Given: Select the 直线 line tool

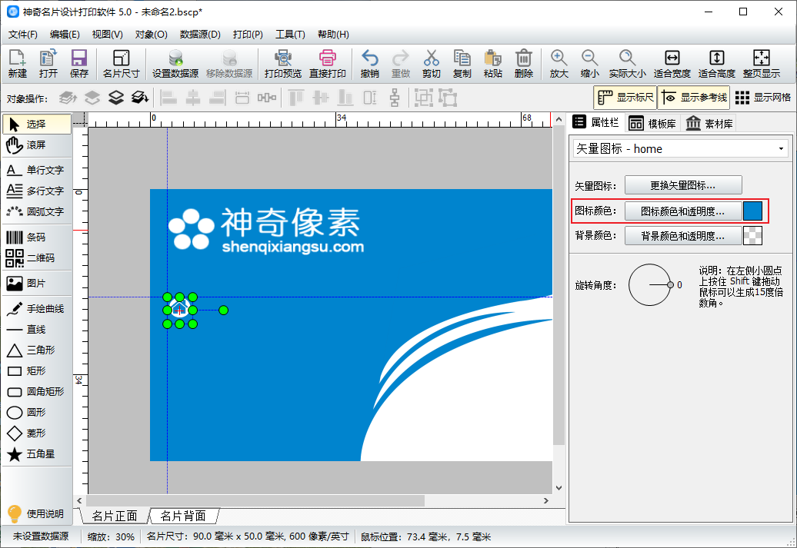Looking at the screenshot, I should [37, 330].
